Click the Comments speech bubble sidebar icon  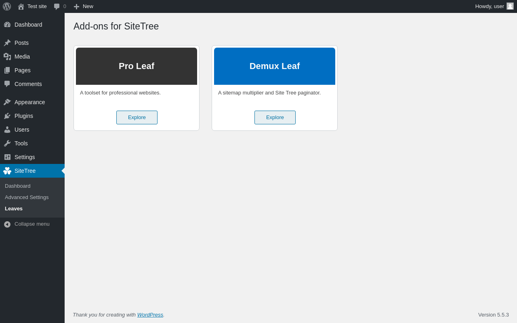tap(7, 84)
